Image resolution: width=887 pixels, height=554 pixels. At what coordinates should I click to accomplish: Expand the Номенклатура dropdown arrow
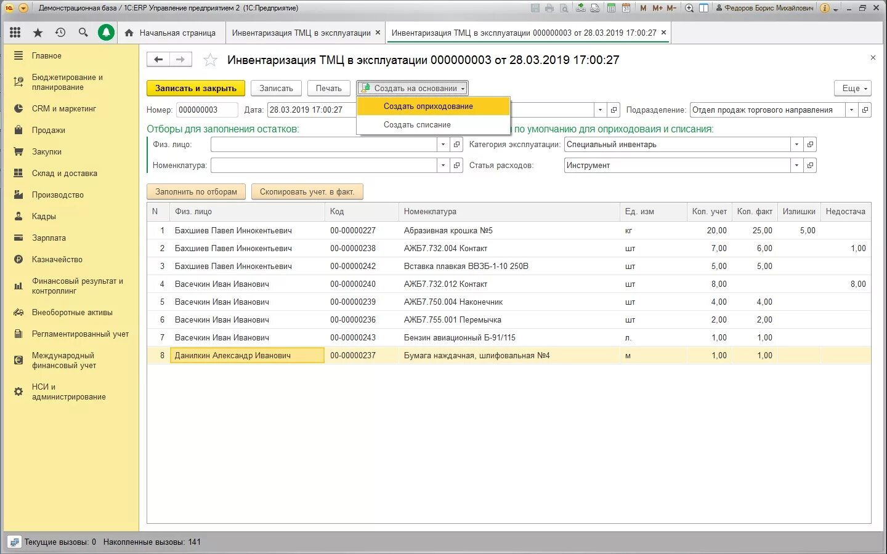pos(443,165)
